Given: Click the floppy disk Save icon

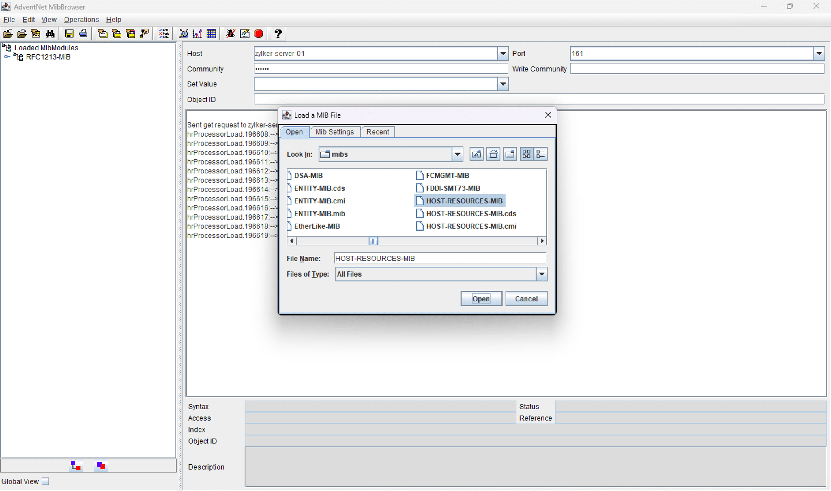Looking at the screenshot, I should click(x=69, y=34).
